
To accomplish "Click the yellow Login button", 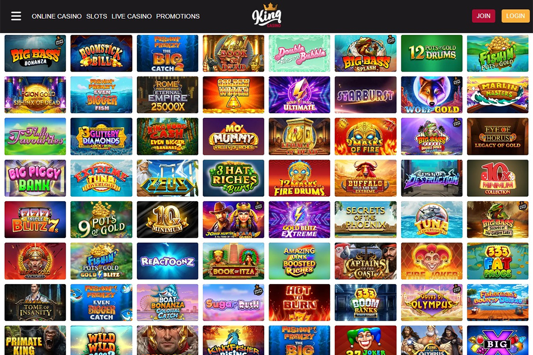I will (515, 16).
